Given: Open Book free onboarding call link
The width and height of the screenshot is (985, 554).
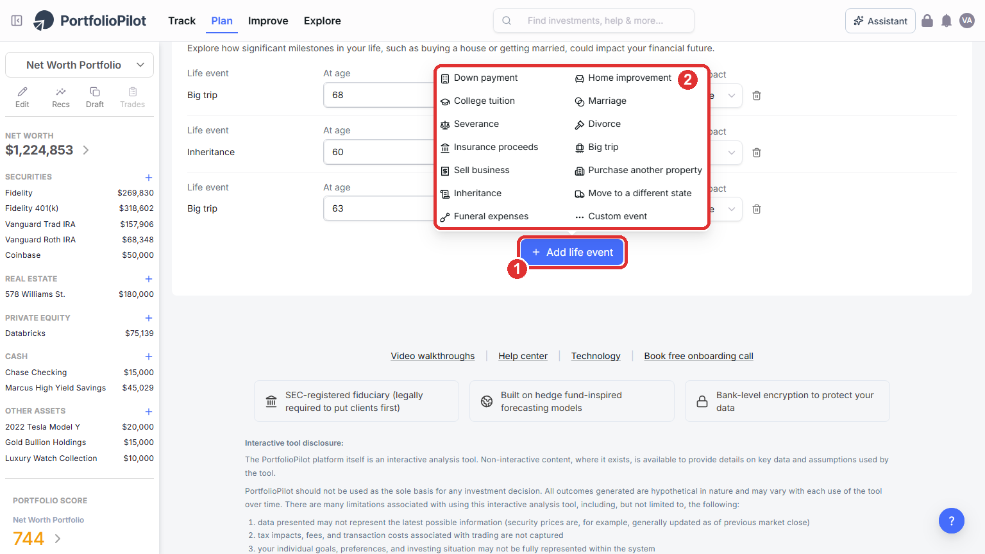Looking at the screenshot, I should click(x=699, y=356).
